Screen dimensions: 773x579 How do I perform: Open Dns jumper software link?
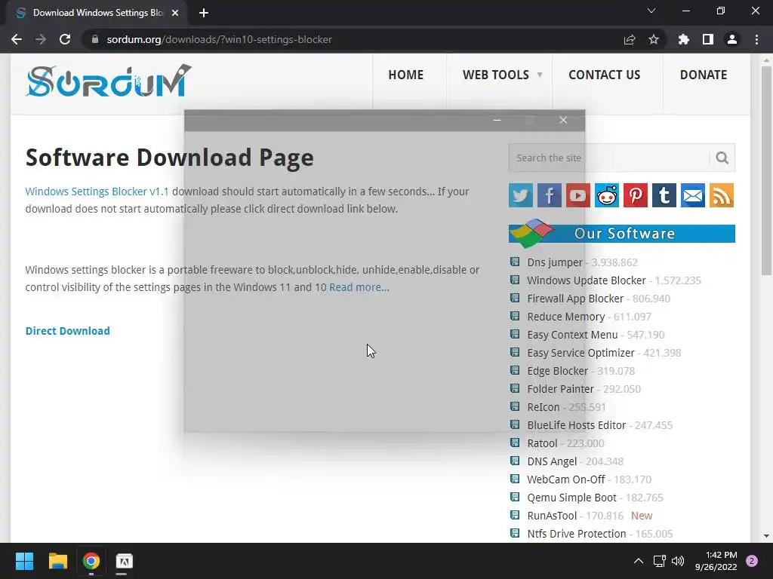(555, 262)
